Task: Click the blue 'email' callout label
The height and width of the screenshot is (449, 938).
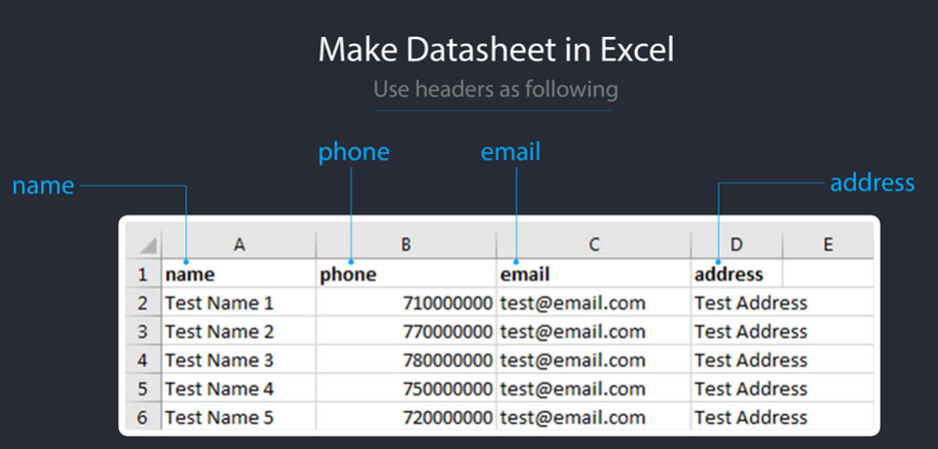Action: coord(510,152)
